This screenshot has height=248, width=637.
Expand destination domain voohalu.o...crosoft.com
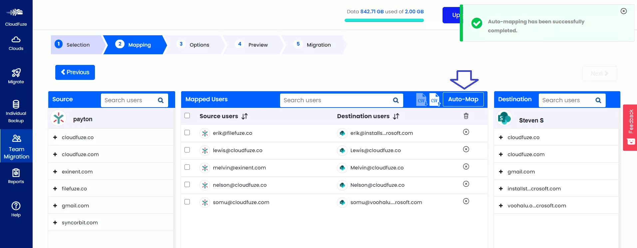(501, 205)
